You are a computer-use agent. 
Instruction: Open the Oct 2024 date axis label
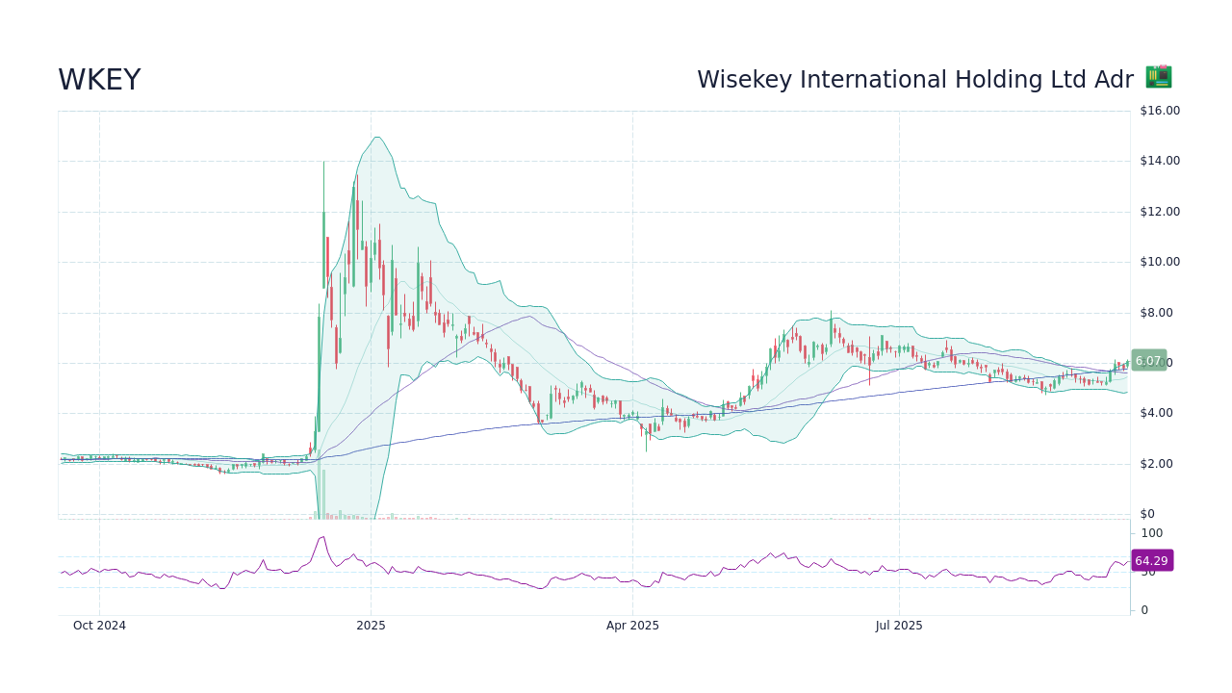pyautogui.click(x=99, y=626)
